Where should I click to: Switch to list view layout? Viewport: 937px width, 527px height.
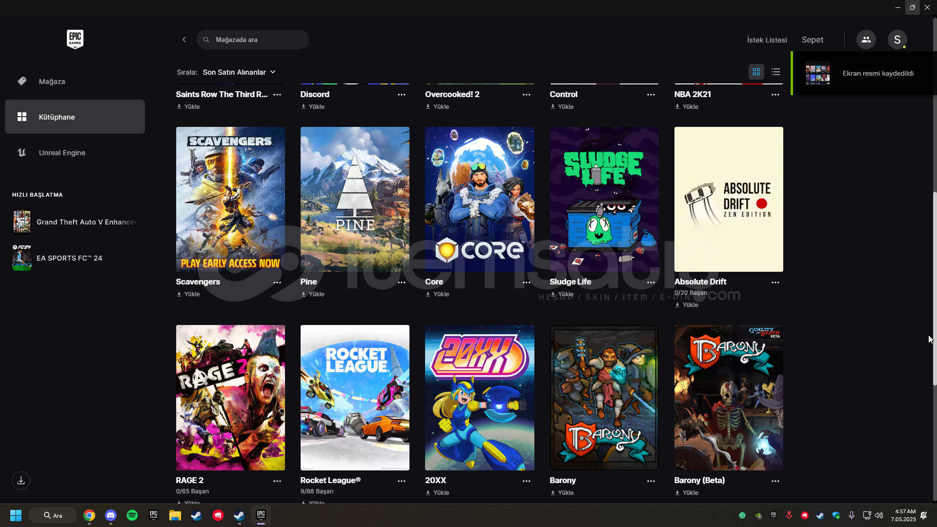776,72
